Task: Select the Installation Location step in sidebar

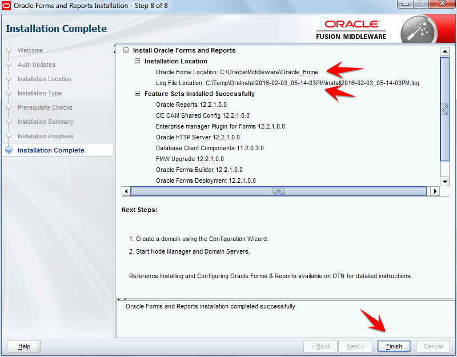Action: click(x=45, y=79)
